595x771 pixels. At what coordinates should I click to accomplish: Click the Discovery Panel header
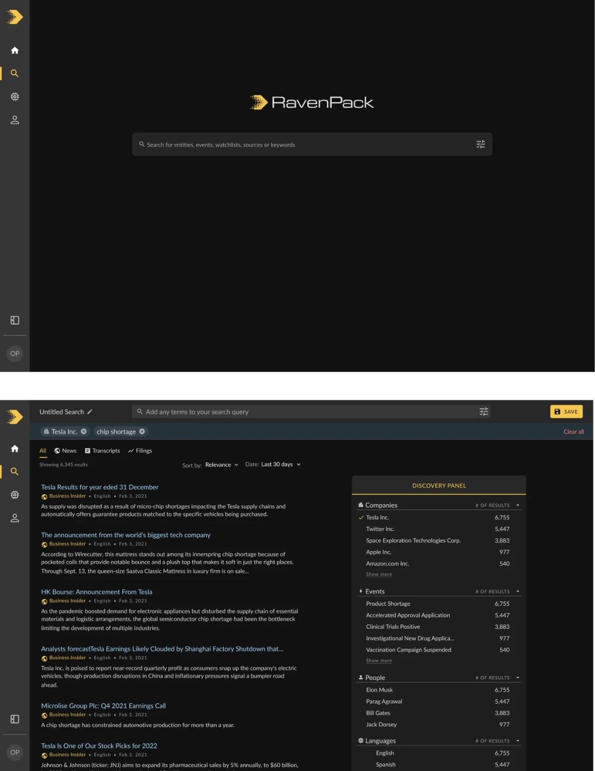click(439, 486)
